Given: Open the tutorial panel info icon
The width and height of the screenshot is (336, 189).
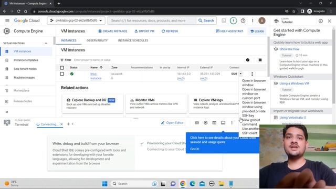Looking at the screenshot, I should tap(321, 21).
